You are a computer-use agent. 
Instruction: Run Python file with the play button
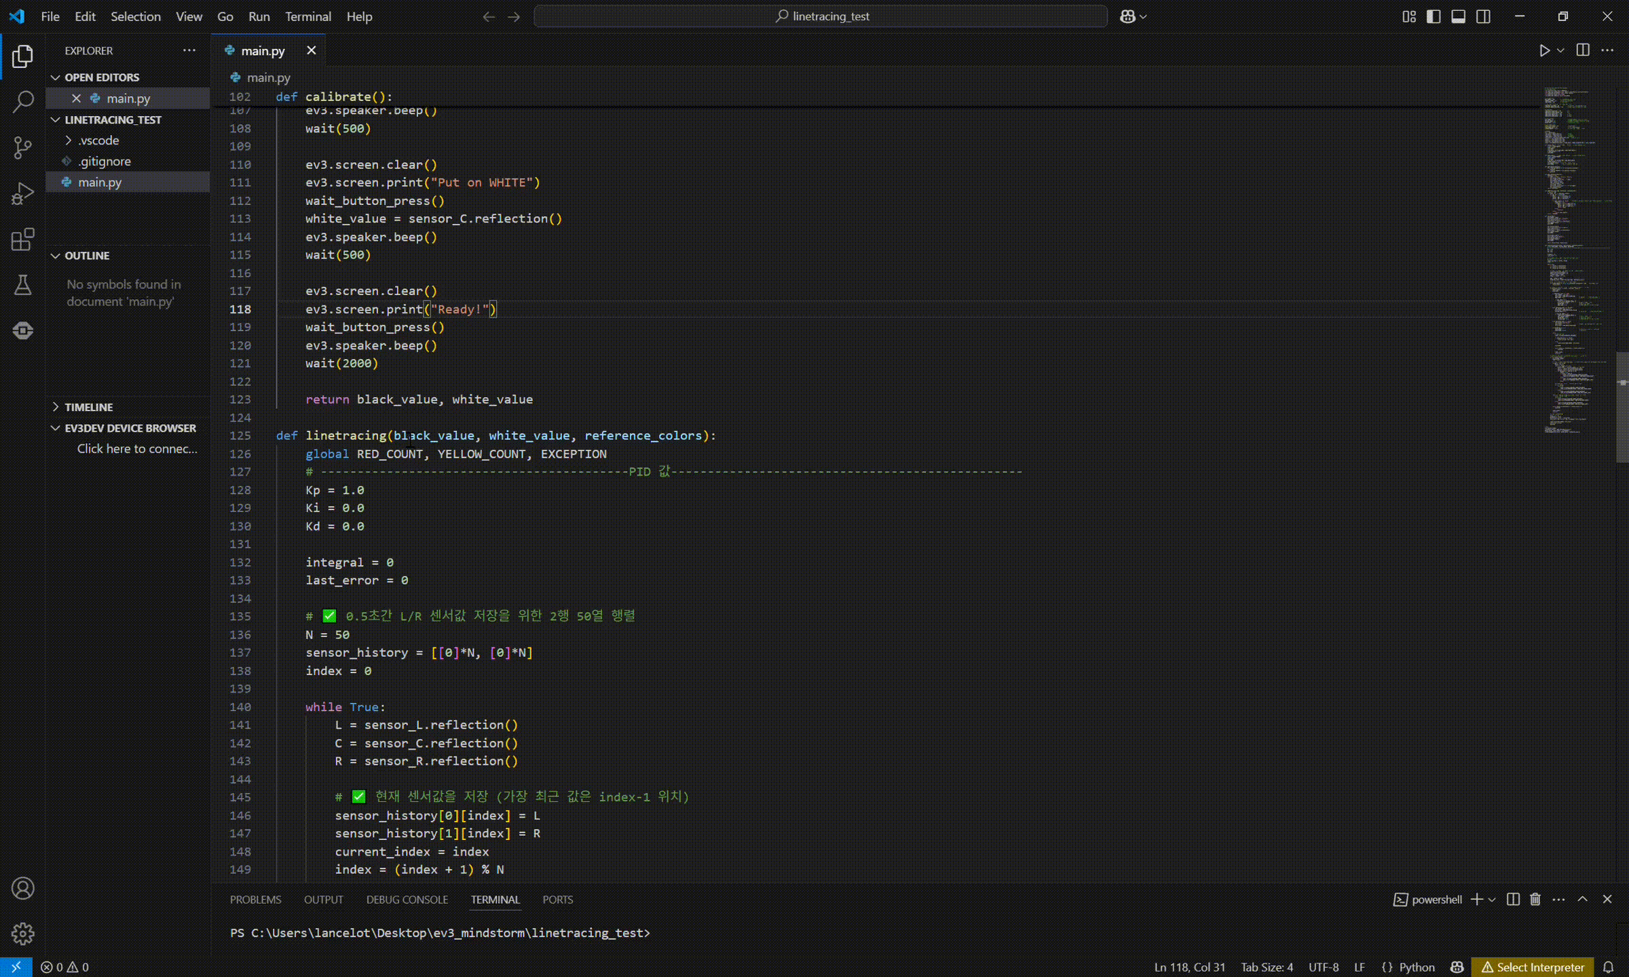click(1544, 50)
